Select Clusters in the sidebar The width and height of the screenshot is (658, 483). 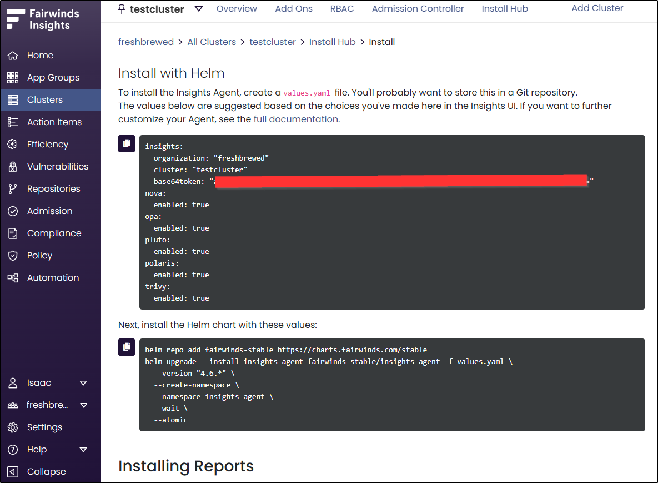pos(45,100)
